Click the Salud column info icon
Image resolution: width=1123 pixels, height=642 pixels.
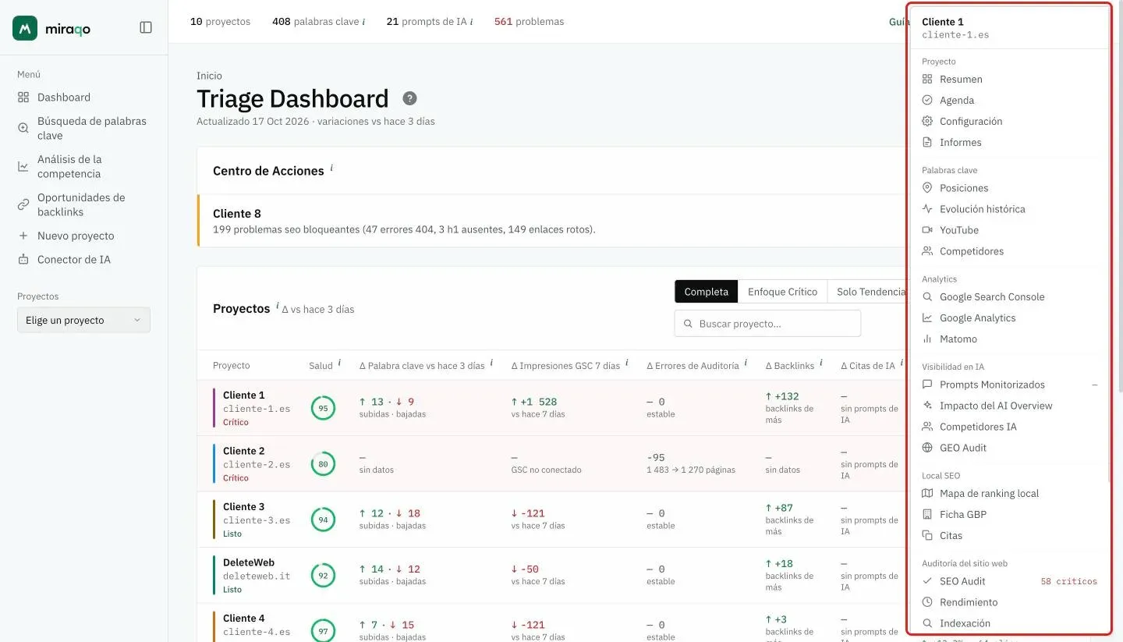pyautogui.click(x=339, y=363)
